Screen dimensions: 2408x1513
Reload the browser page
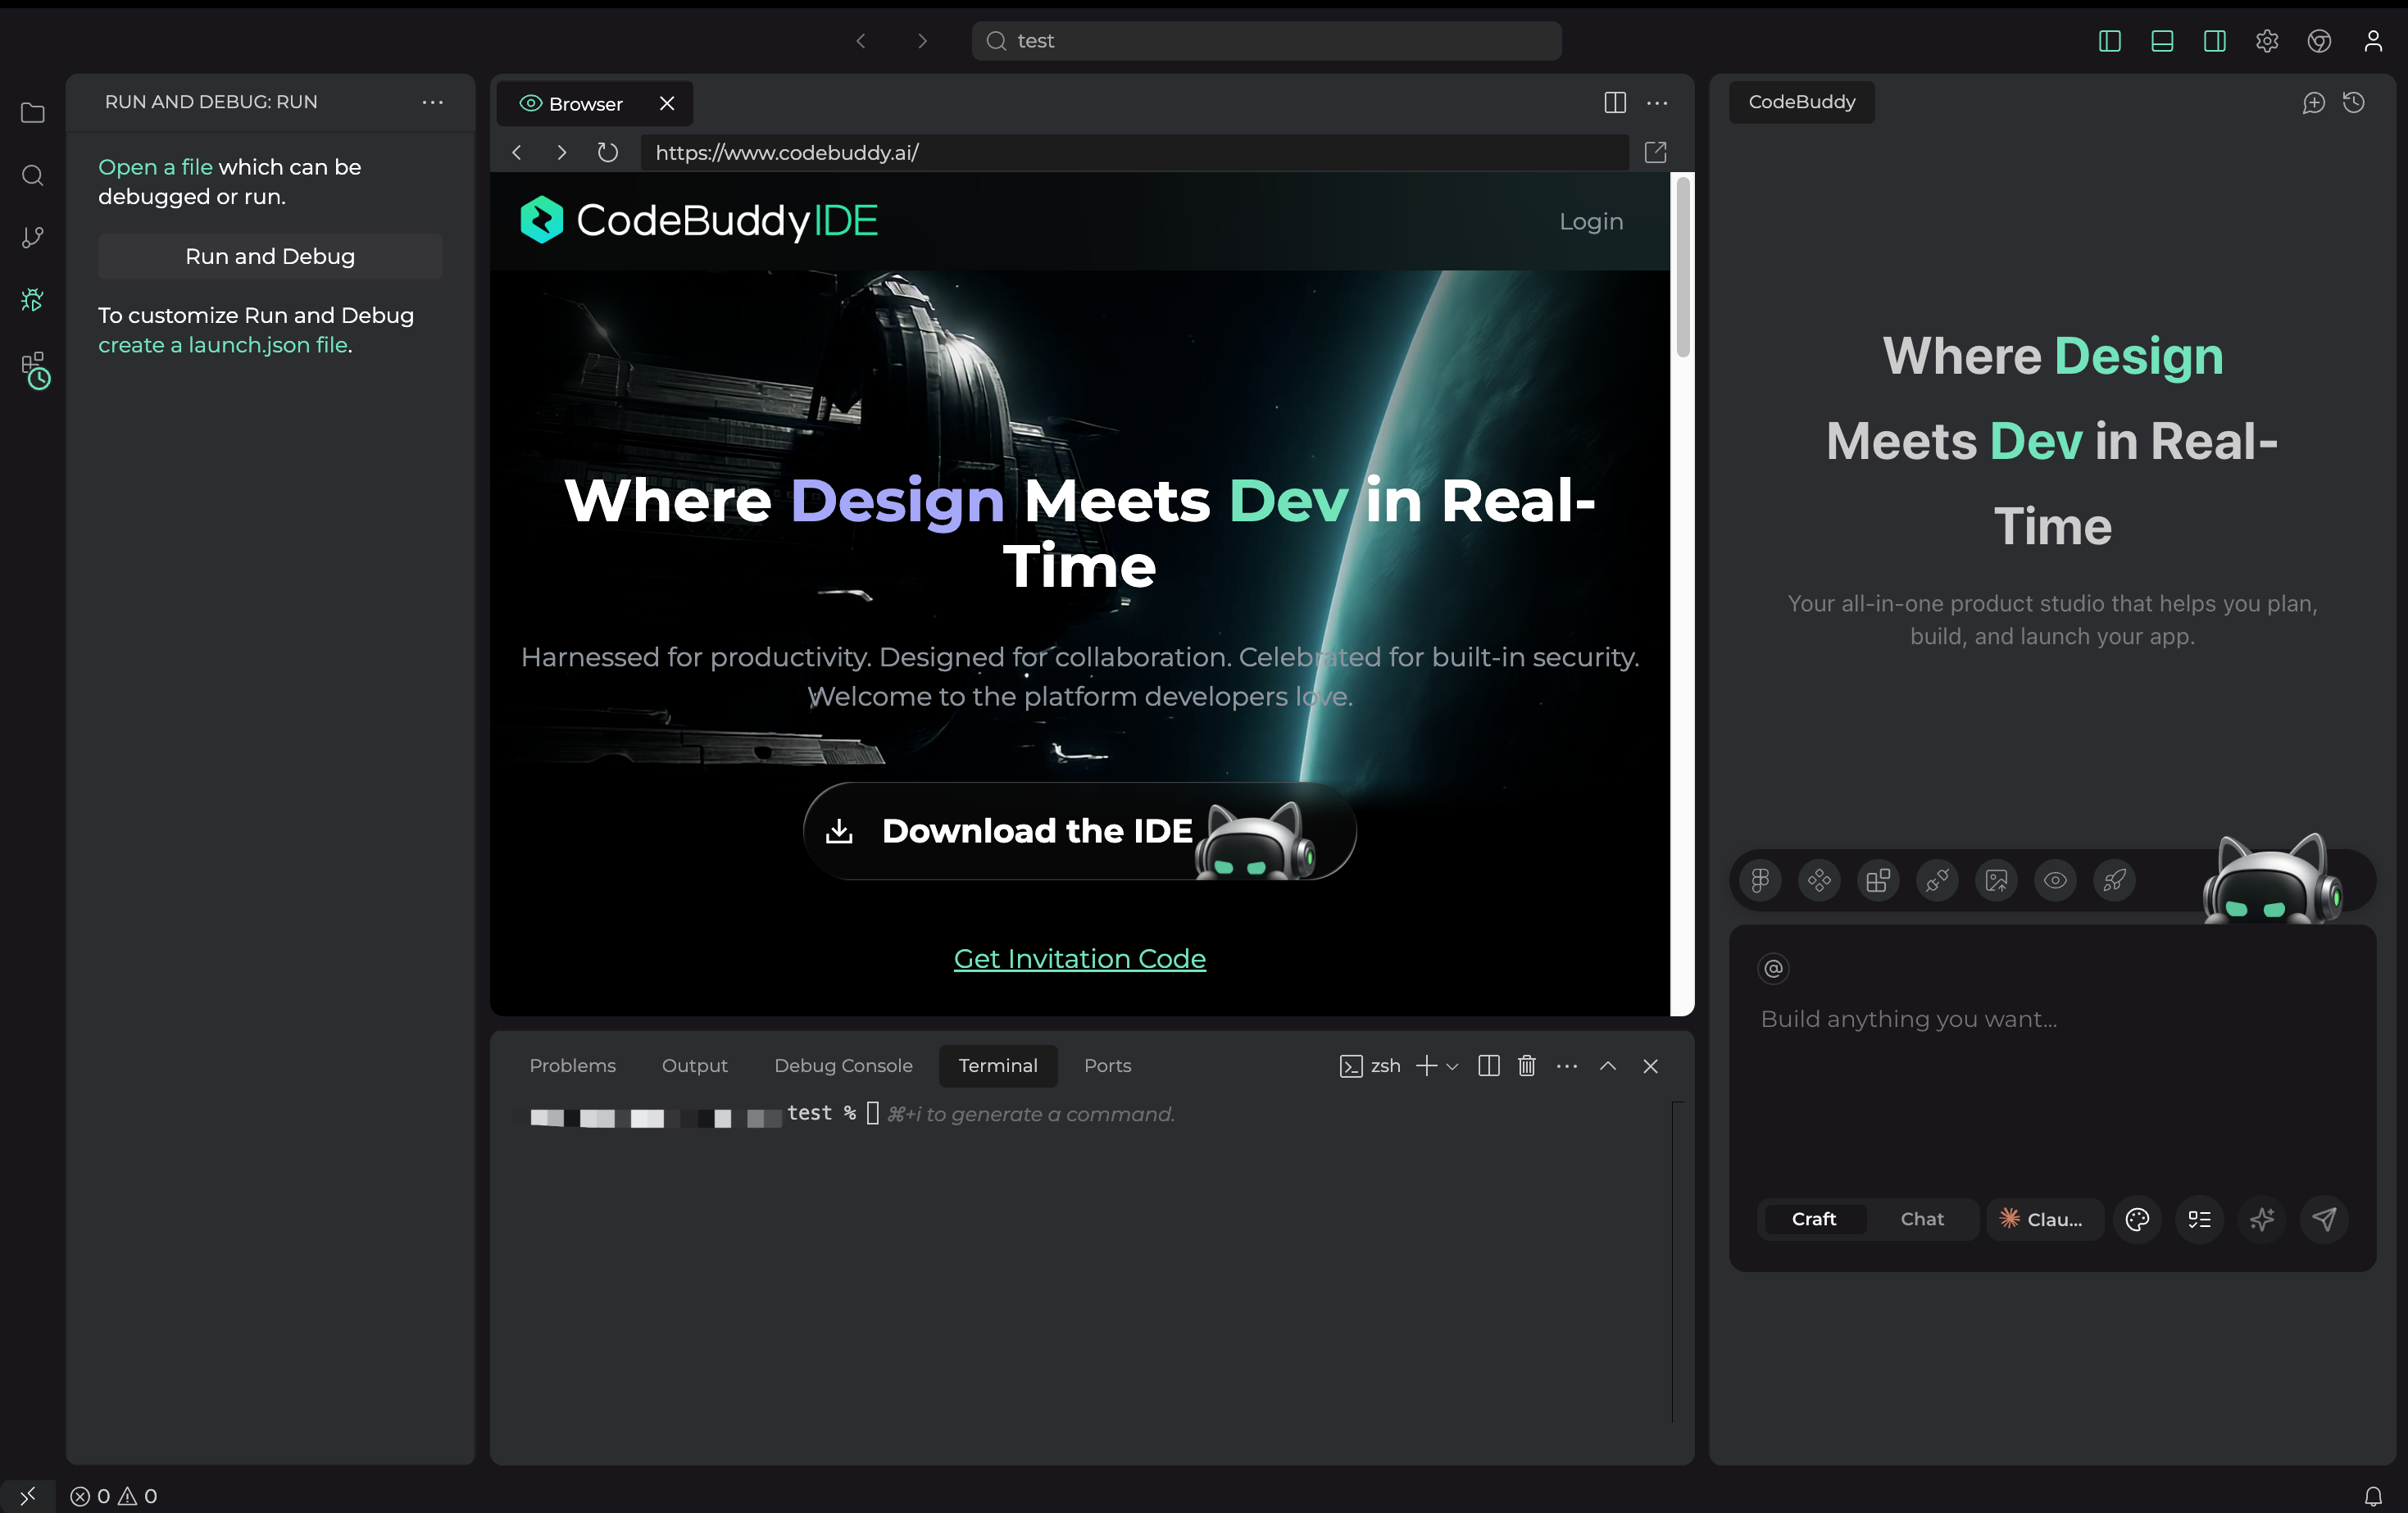(607, 152)
